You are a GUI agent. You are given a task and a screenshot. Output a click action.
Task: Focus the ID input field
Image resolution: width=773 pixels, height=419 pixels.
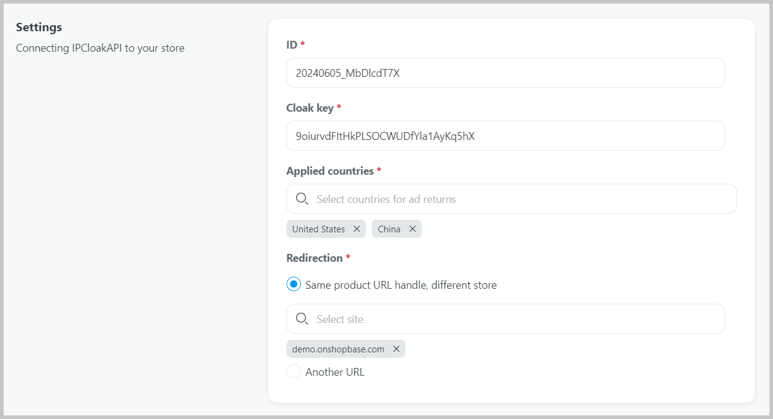point(505,73)
